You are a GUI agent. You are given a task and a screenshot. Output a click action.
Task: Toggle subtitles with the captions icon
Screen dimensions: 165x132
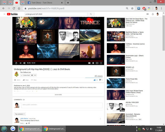[x=89, y=63]
